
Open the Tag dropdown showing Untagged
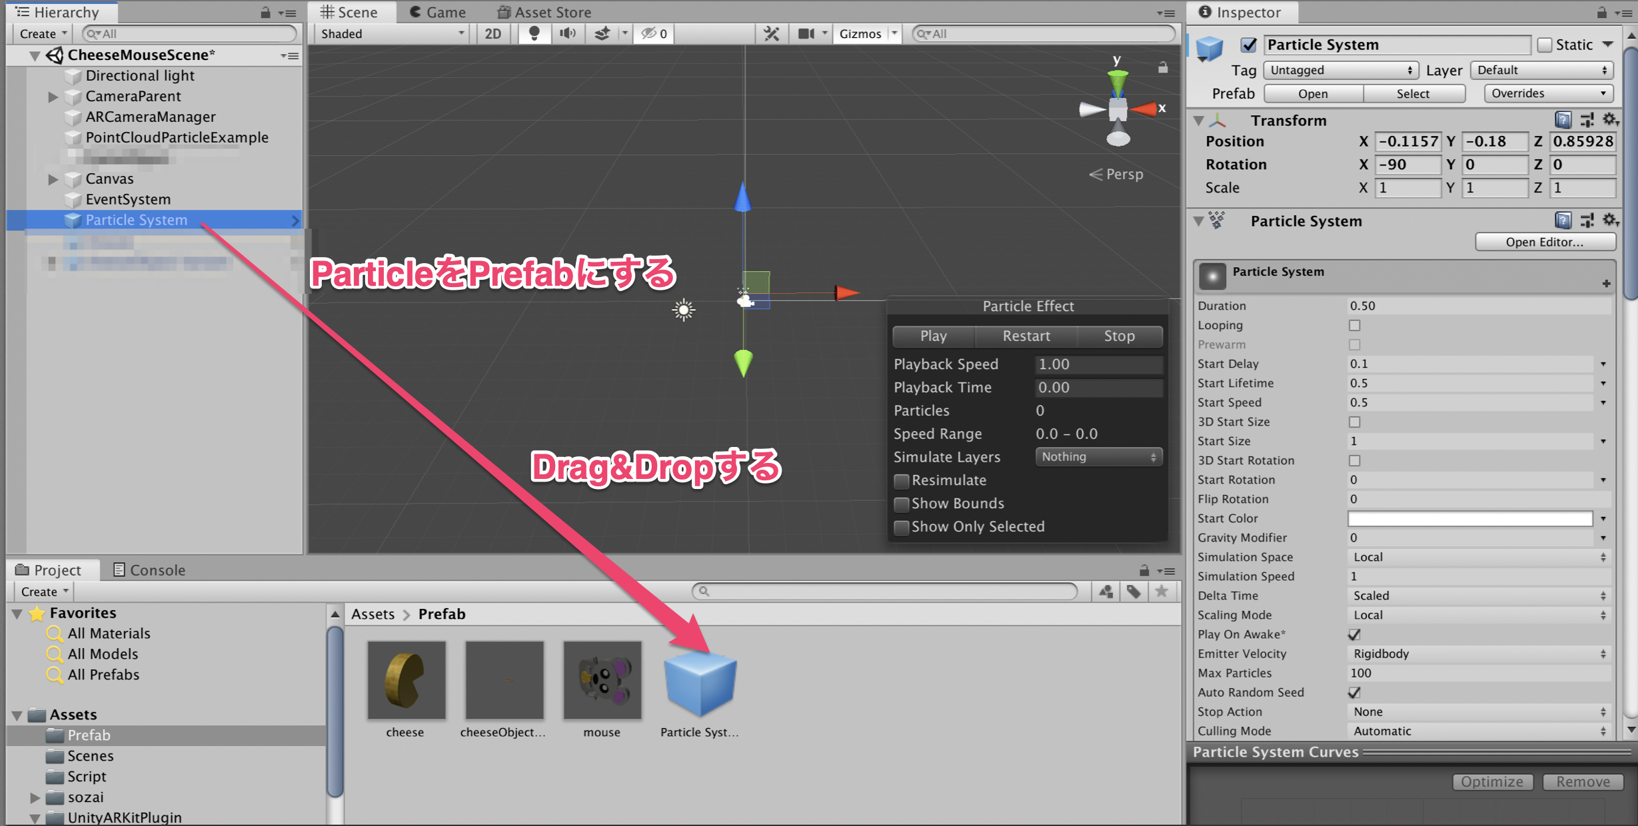(1340, 70)
